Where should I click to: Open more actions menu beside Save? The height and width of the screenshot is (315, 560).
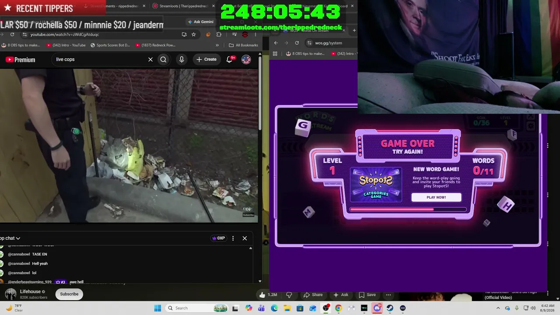(x=388, y=295)
